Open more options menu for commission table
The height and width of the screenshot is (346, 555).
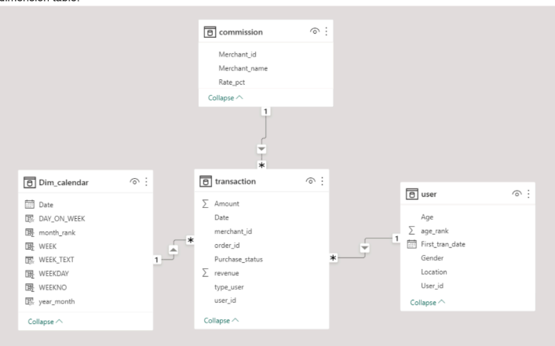click(x=324, y=32)
